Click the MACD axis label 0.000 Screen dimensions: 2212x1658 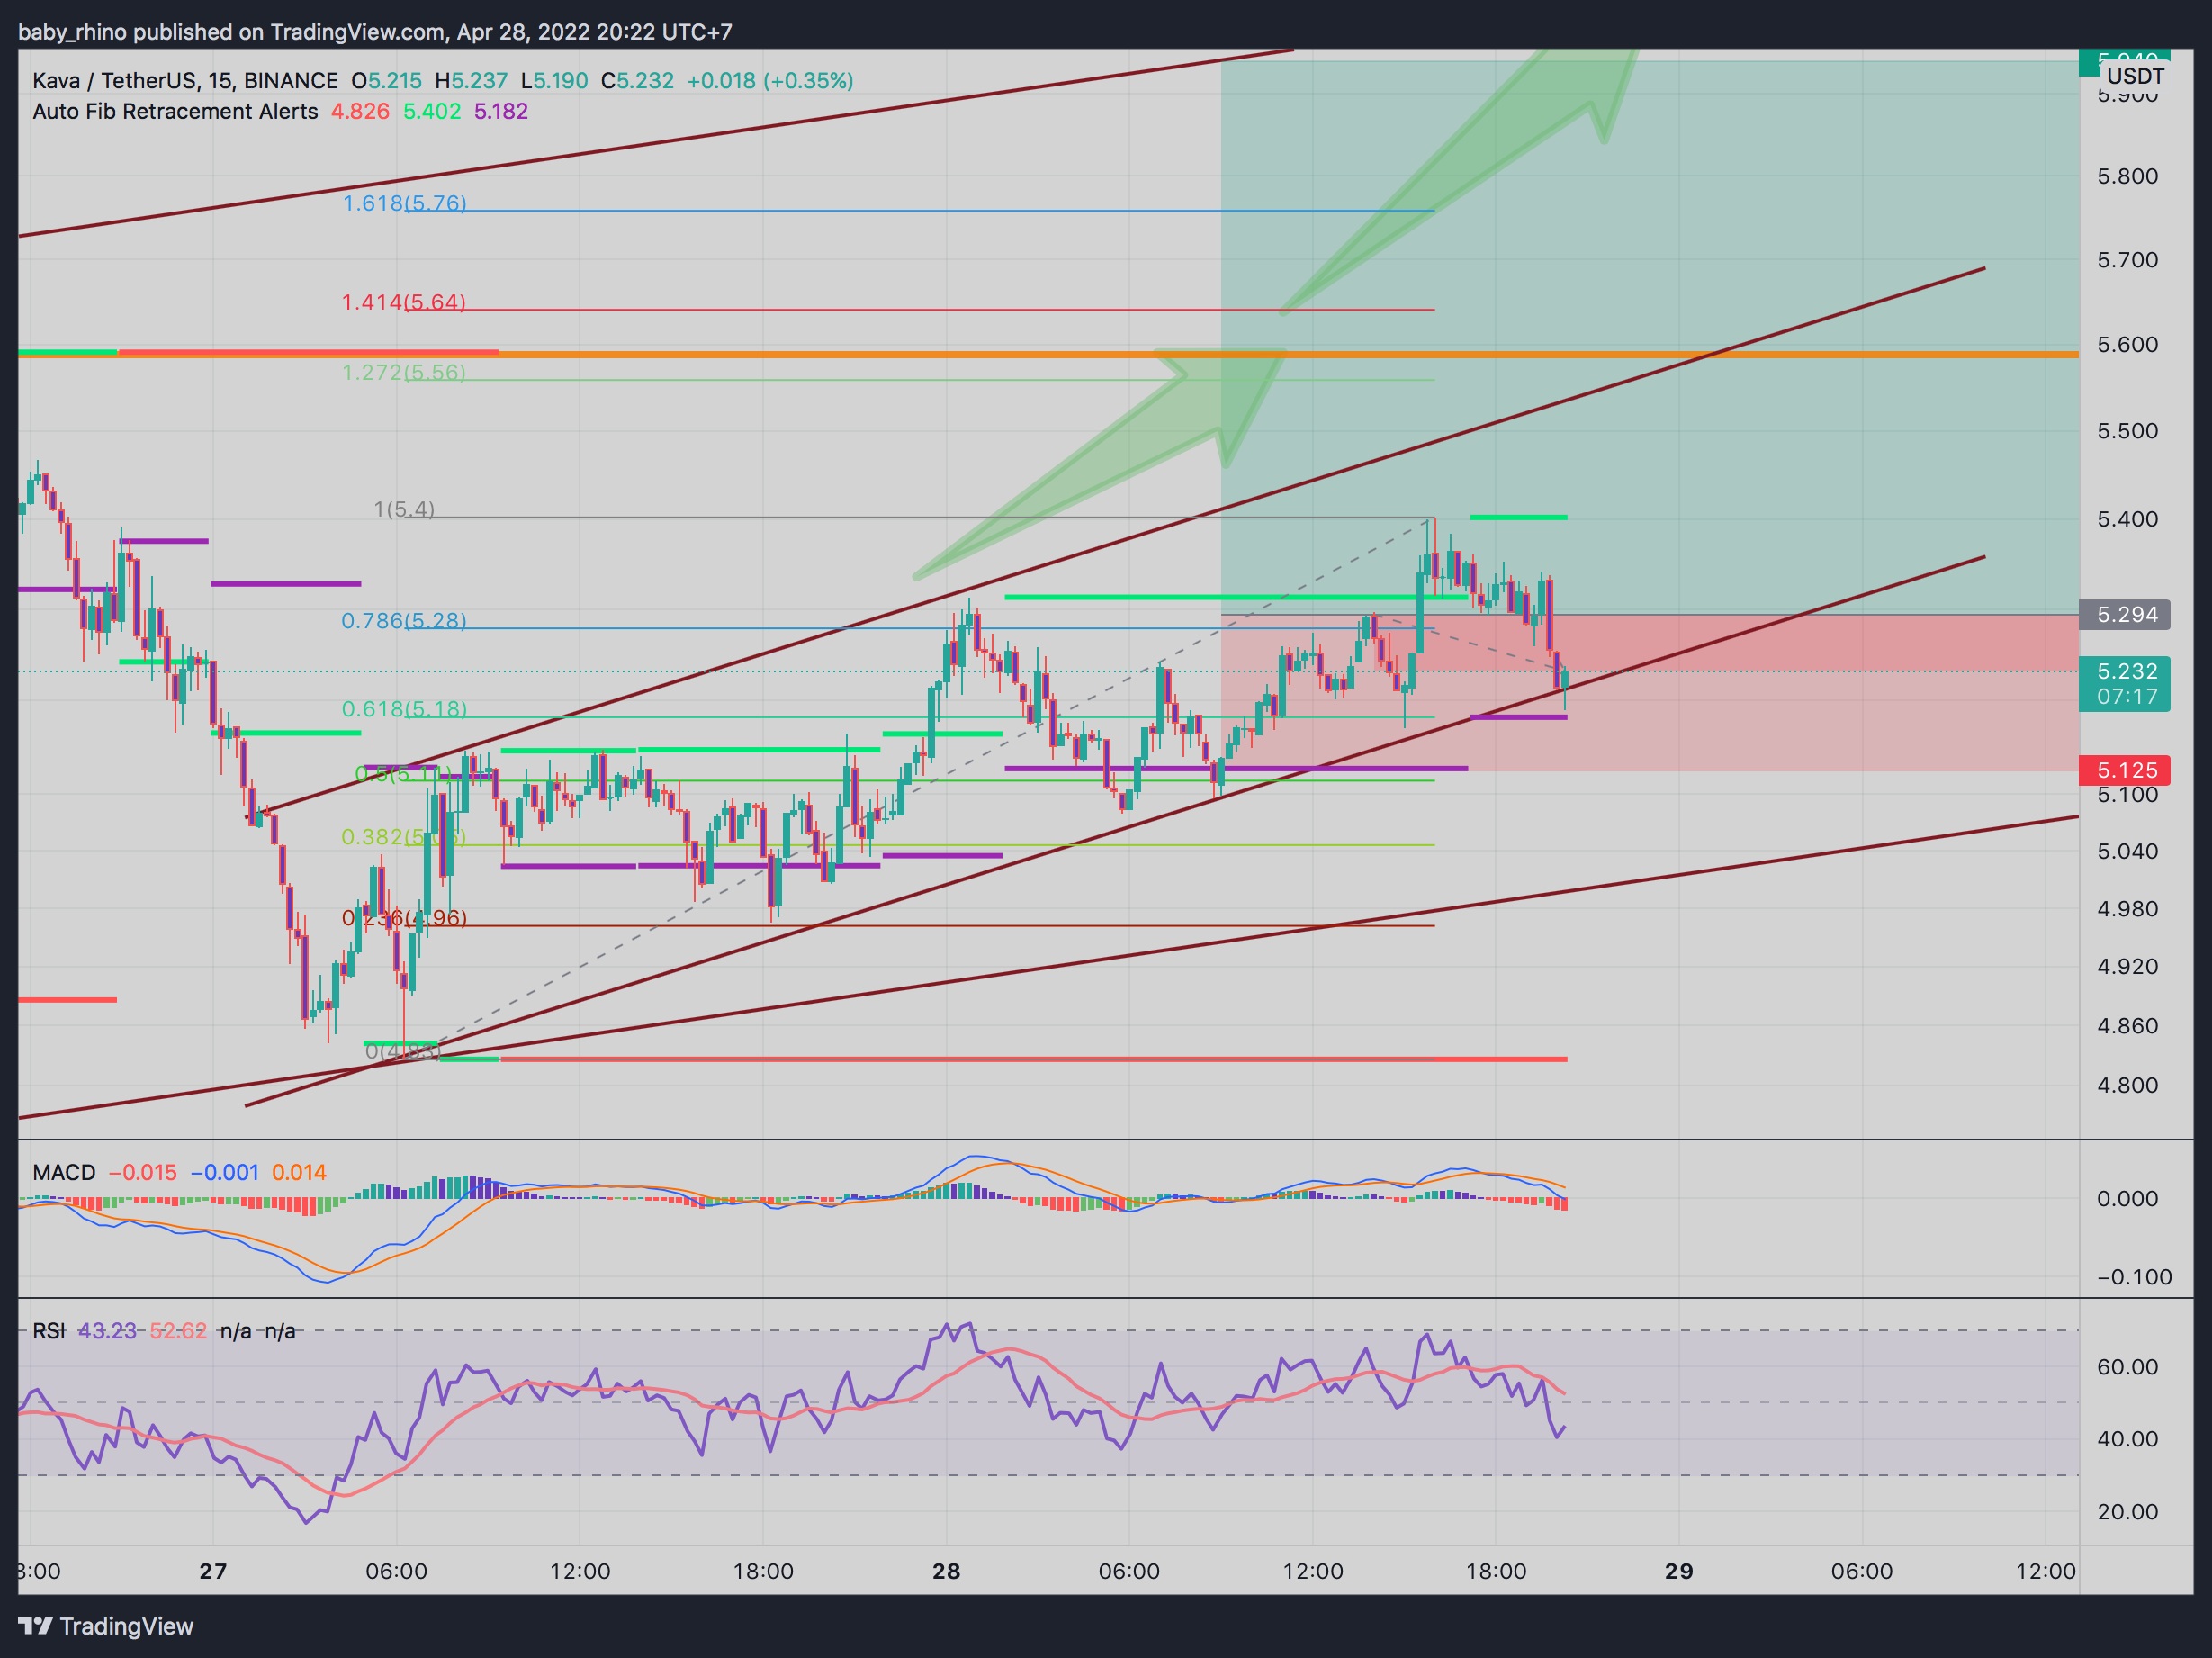click(x=2128, y=1198)
